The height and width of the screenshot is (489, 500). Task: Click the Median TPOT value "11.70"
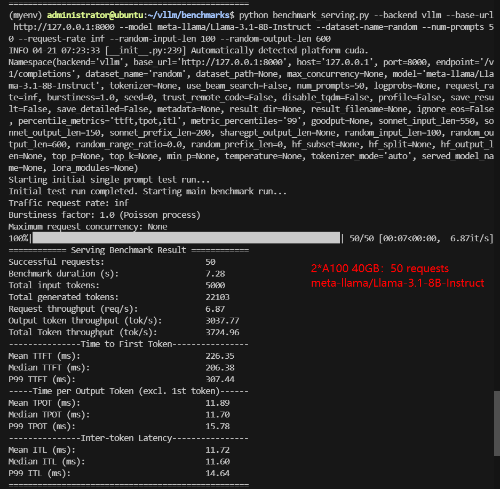pyautogui.click(x=218, y=415)
